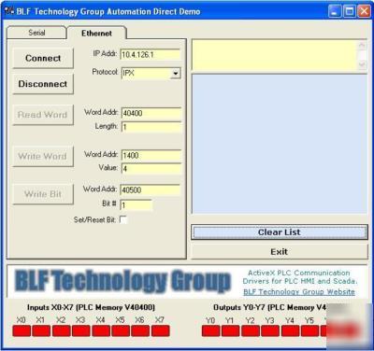
Task: Click the Disconnect button
Action: [x=43, y=84]
